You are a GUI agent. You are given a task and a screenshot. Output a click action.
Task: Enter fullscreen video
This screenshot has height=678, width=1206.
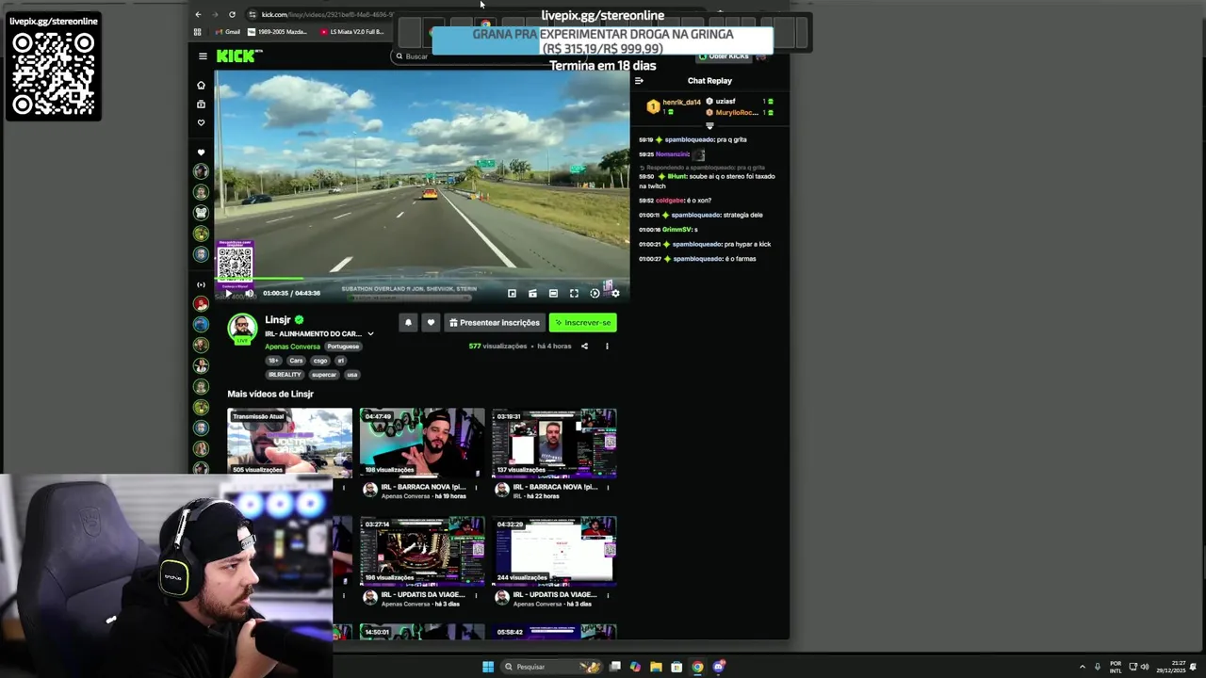tap(574, 294)
